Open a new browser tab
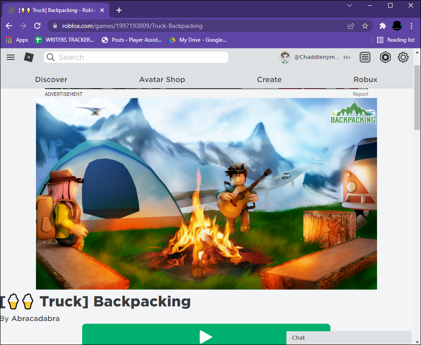 coord(119,11)
